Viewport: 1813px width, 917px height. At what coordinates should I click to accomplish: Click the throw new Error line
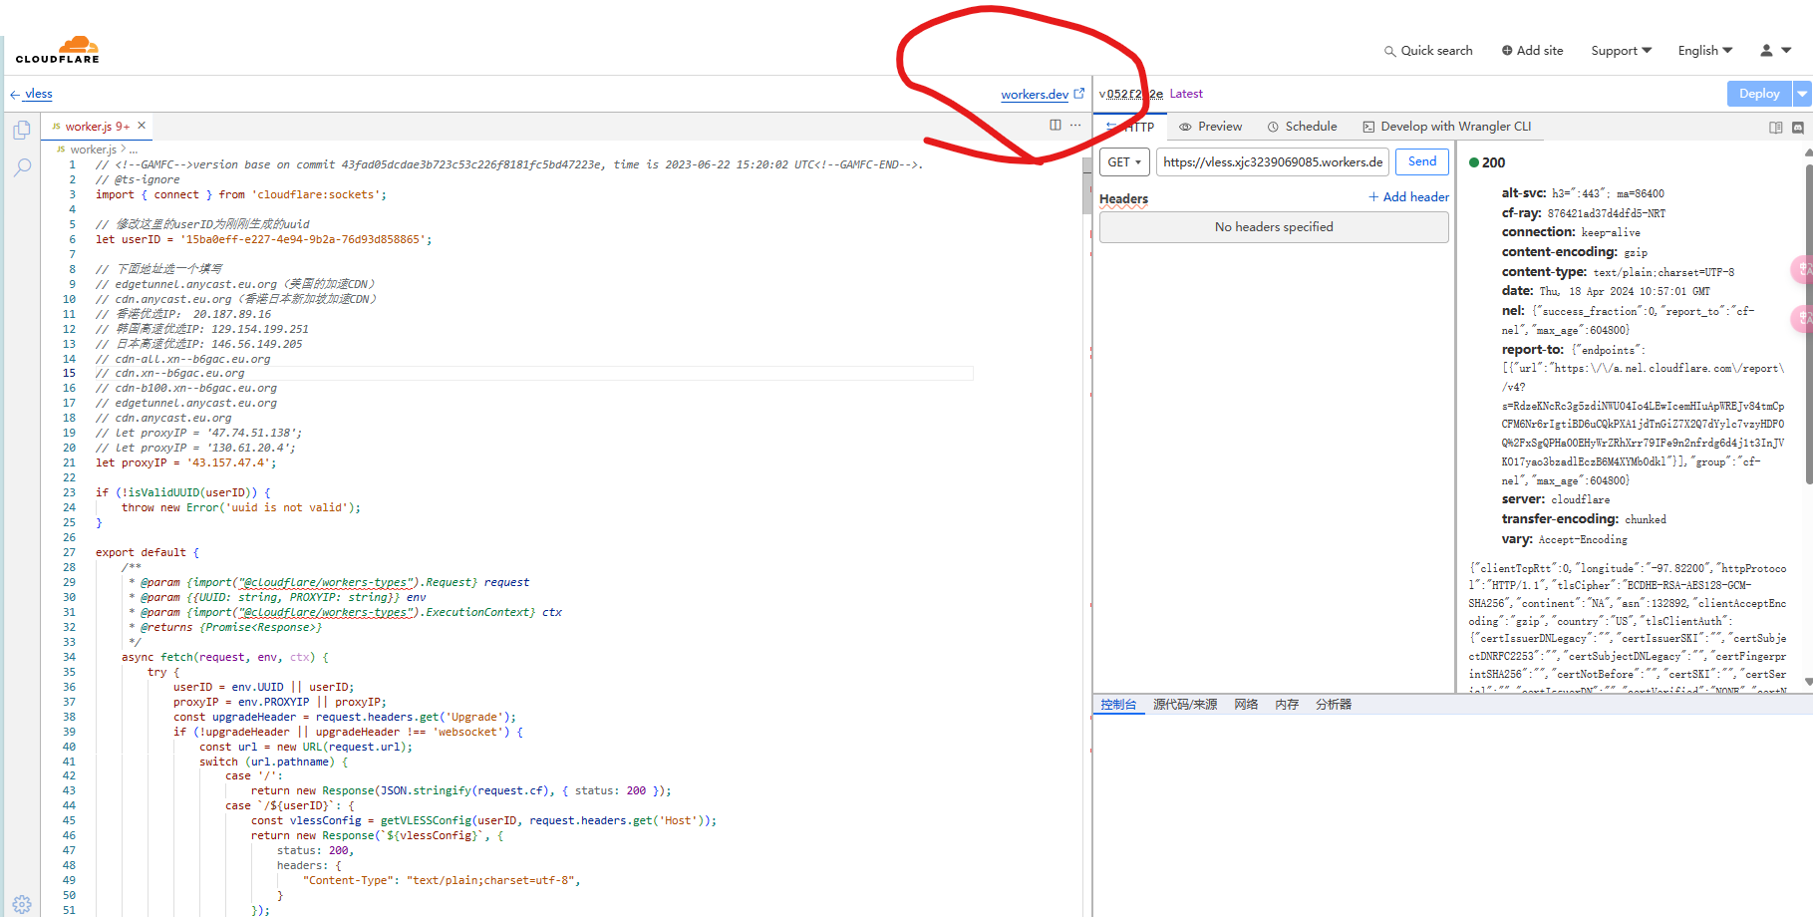pos(241,507)
